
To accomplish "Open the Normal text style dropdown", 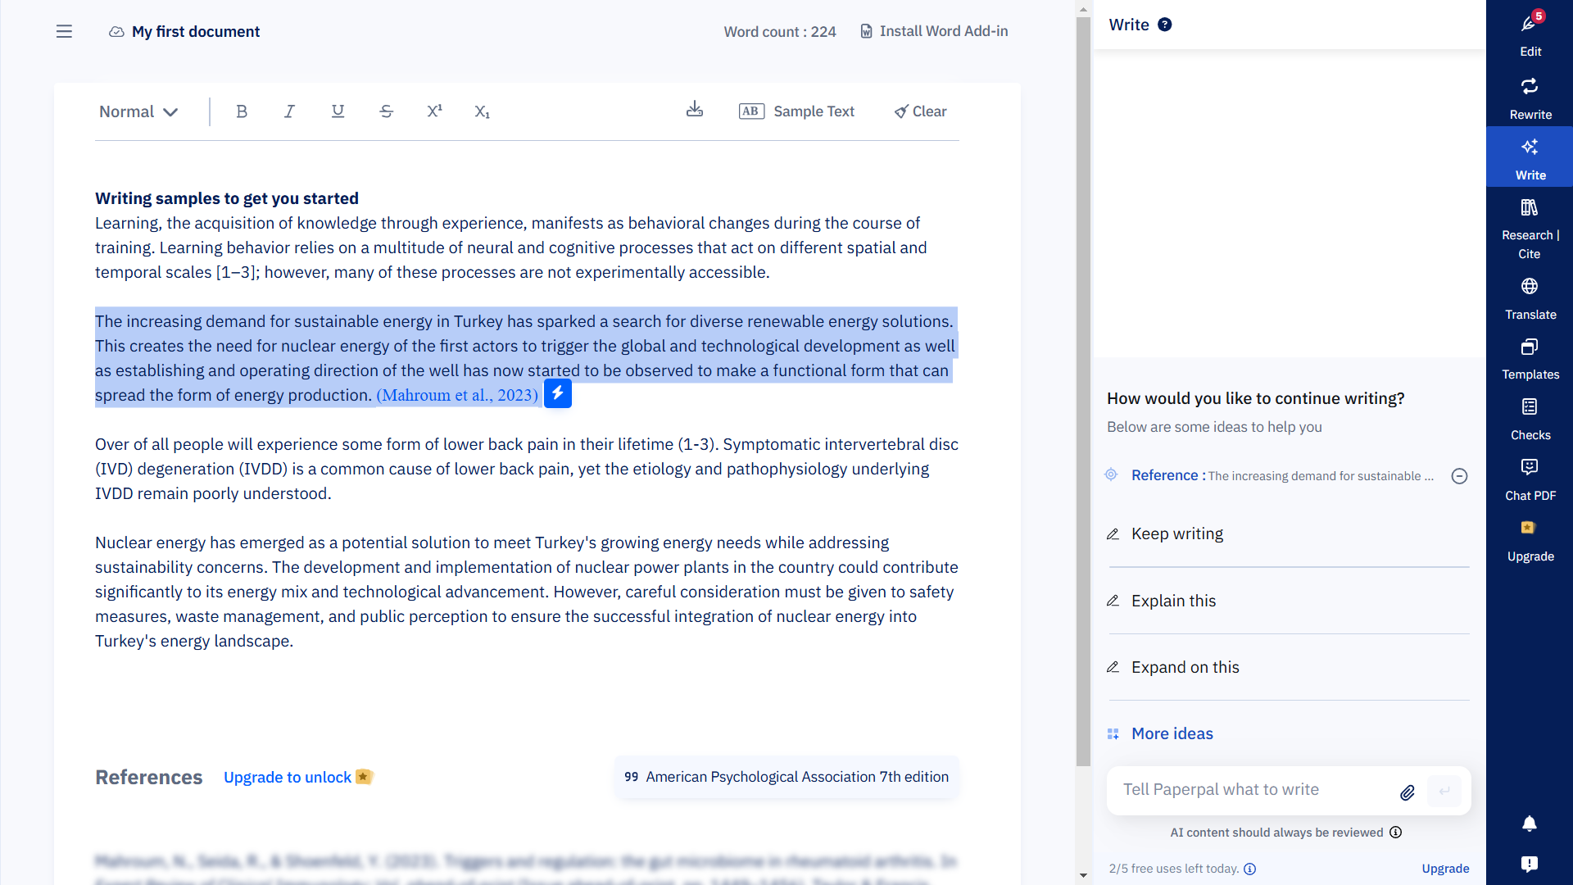I will click(138, 111).
